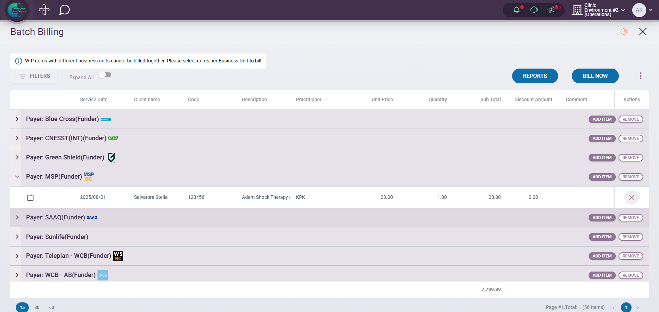
Task: Click the Bill Now button
Action: click(595, 76)
